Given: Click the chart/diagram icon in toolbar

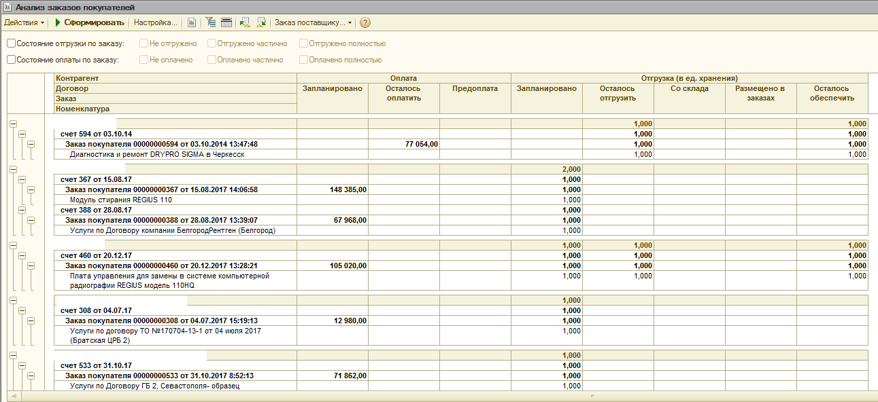Looking at the screenshot, I should tap(192, 22).
